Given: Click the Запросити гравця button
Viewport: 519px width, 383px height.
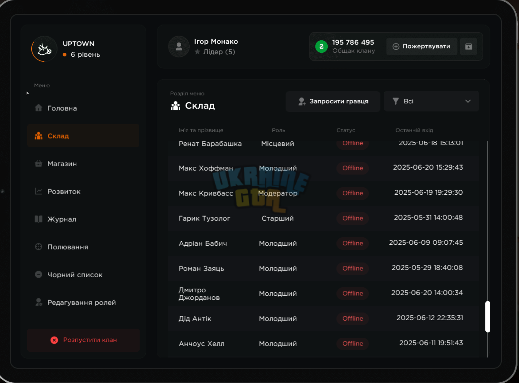Looking at the screenshot, I should pos(333,101).
